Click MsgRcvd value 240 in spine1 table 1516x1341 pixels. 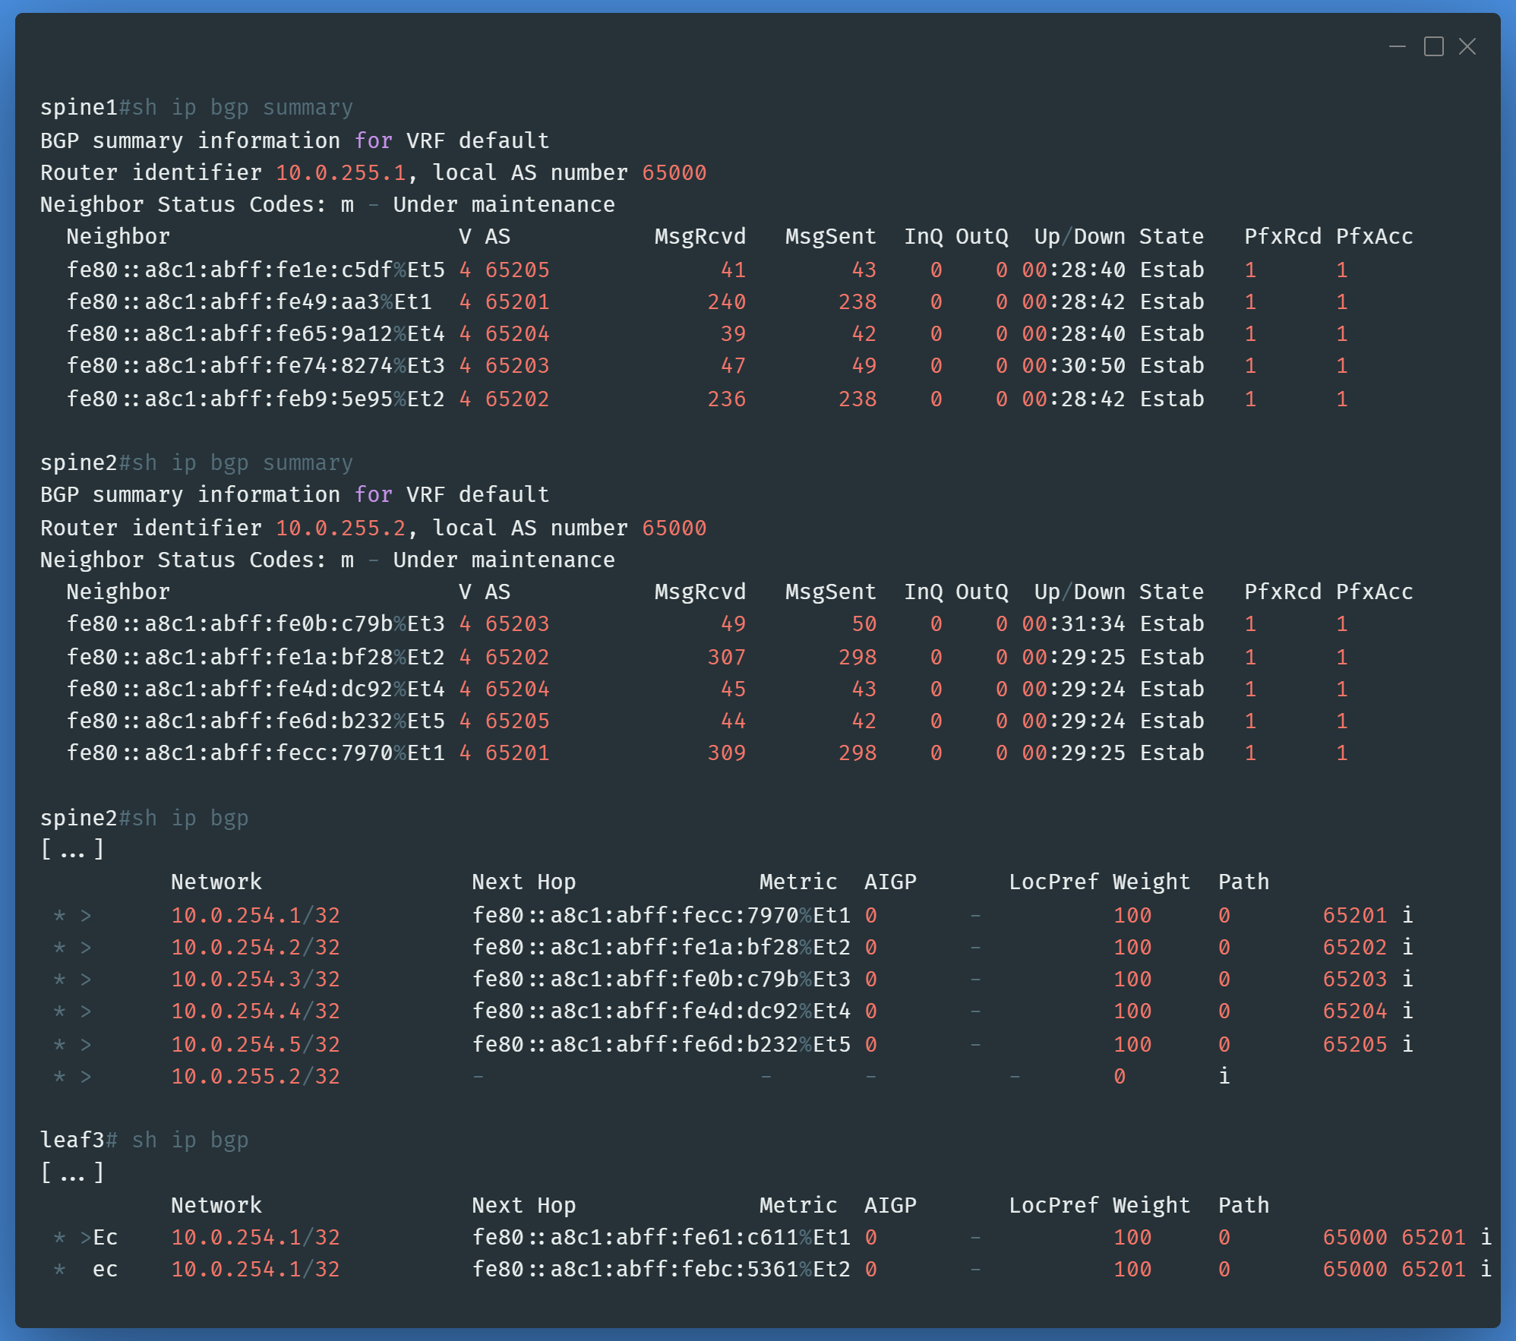pos(726,302)
